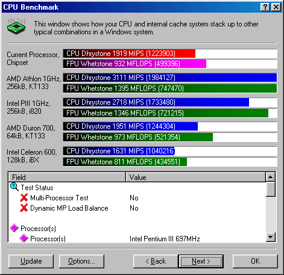The image size is (284, 275).
Task: Click the Celeron CPU Dhrystone 1631 MIPS bar
Action: [119, 151]
